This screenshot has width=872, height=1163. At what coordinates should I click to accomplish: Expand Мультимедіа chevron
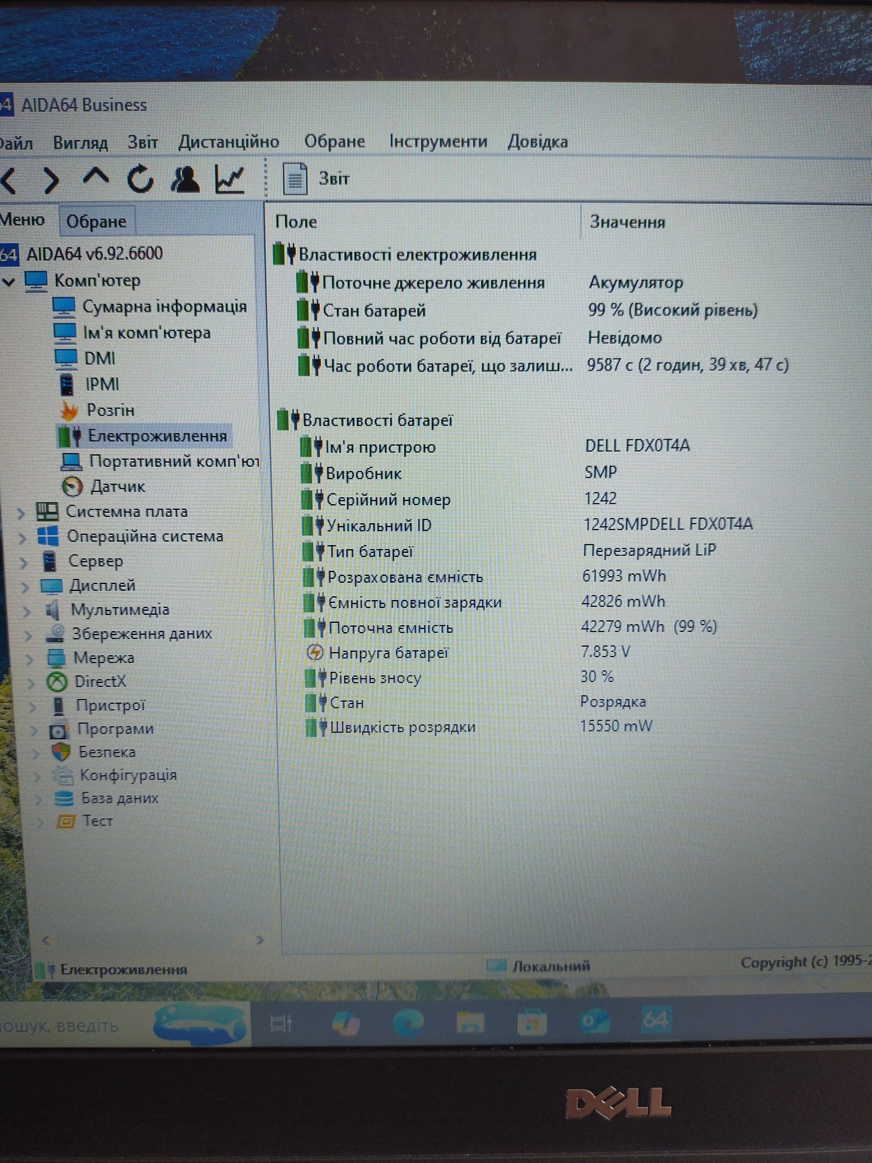click(27, 611)
